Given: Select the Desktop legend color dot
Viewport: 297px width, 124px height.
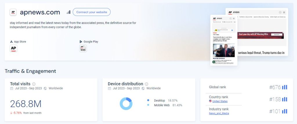Looking at the screenshot, I should coord(148,100).
